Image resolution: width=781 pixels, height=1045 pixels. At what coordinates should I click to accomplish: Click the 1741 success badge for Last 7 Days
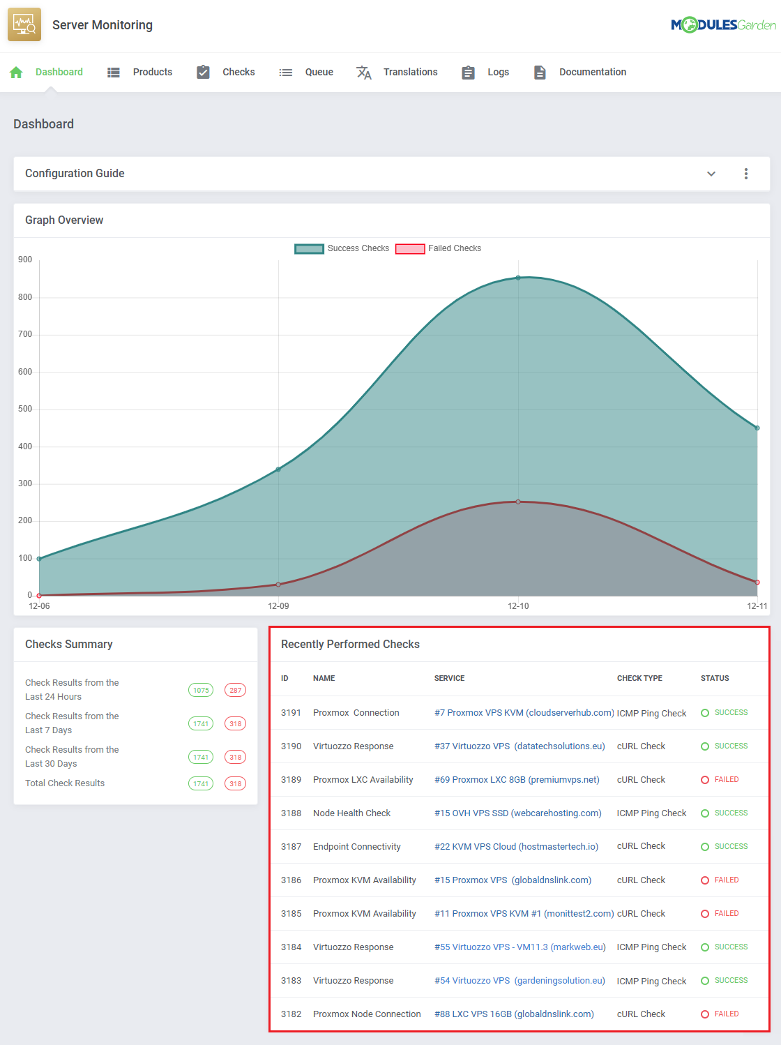[201, 723]
